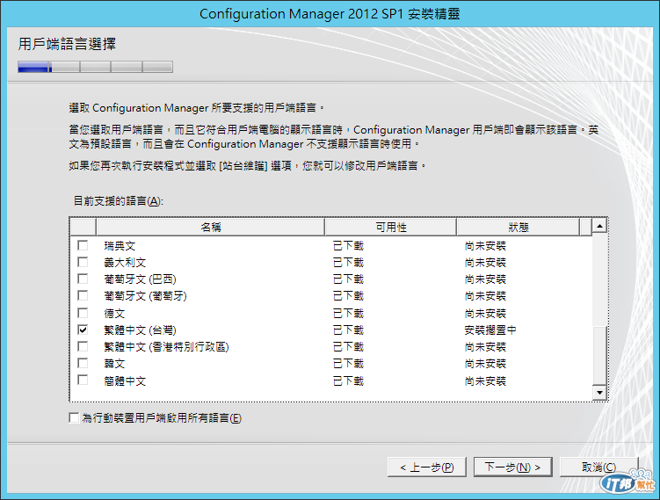Screen dimensions: 660x500
Task: Click 尚未安裝 in the 德文 row
Action: [485, 314]
